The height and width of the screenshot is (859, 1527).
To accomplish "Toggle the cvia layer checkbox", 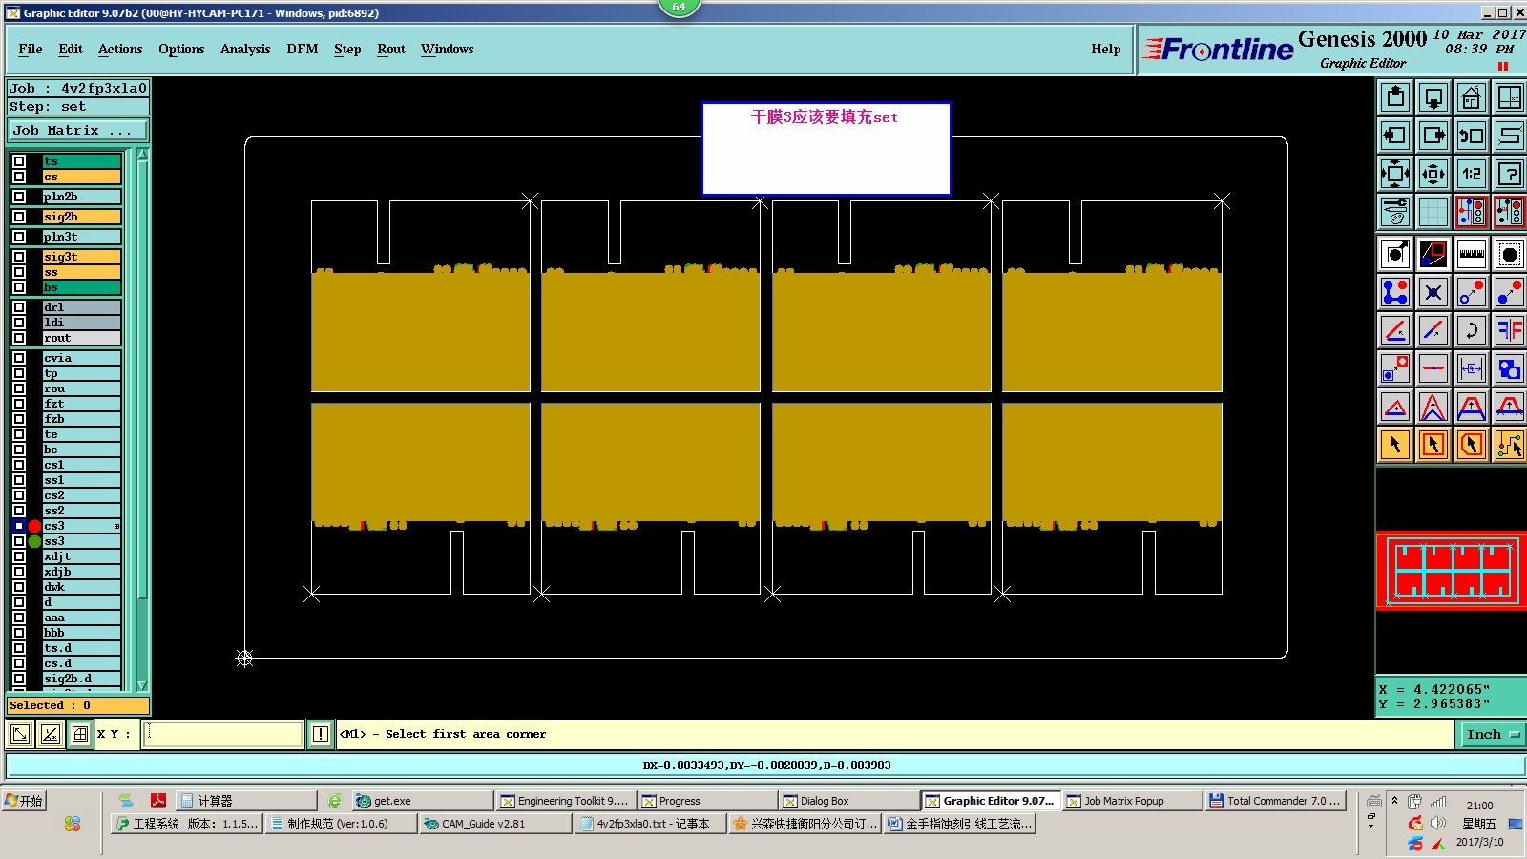I will tap(19, 358).
